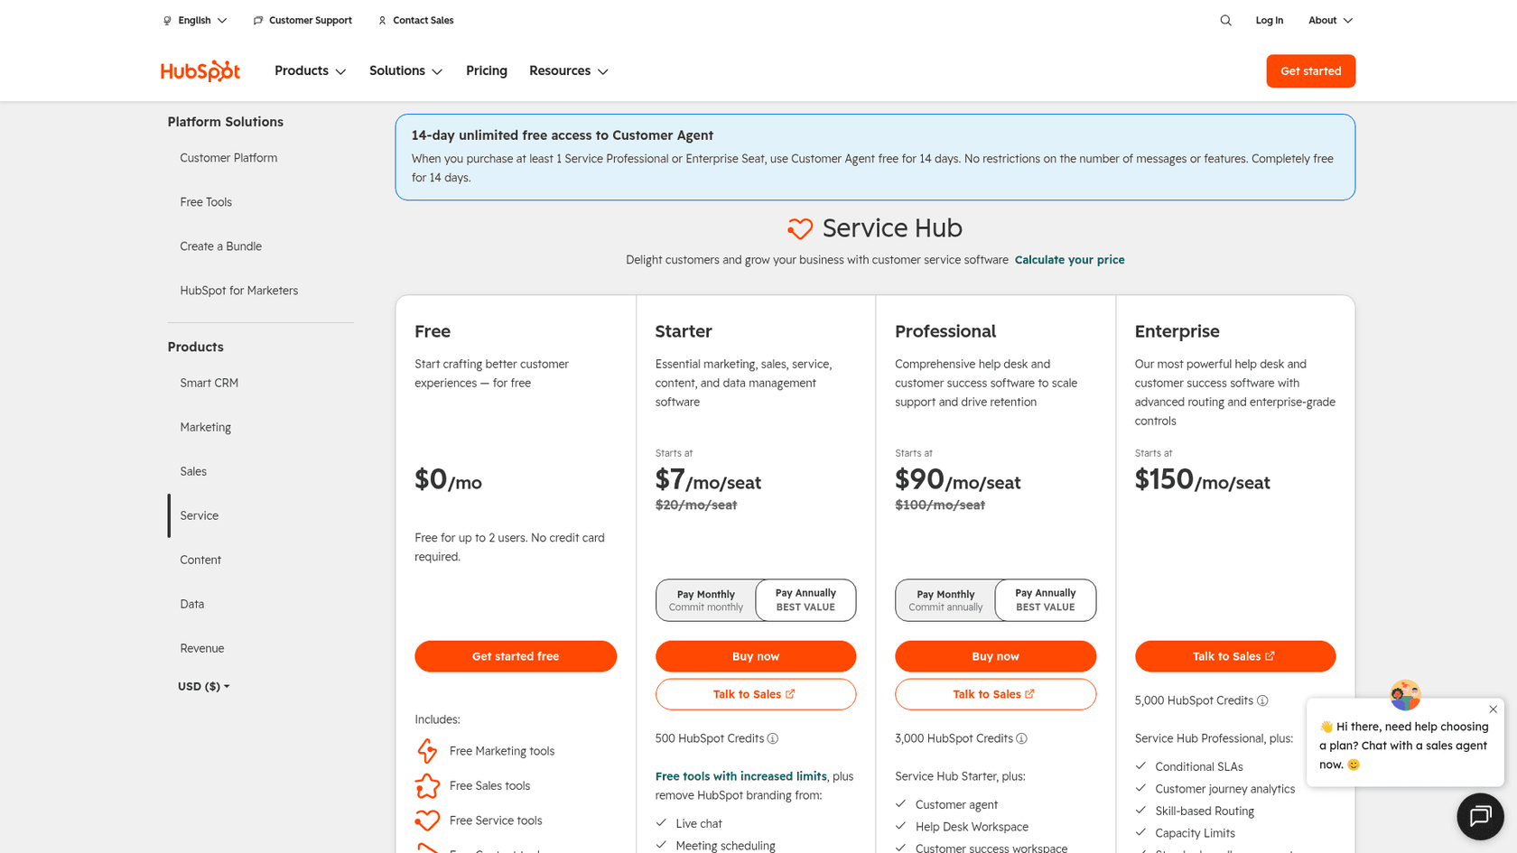Select Smart CRM in the sidebar
The image size is (1517, 853).
pos(209,383)
